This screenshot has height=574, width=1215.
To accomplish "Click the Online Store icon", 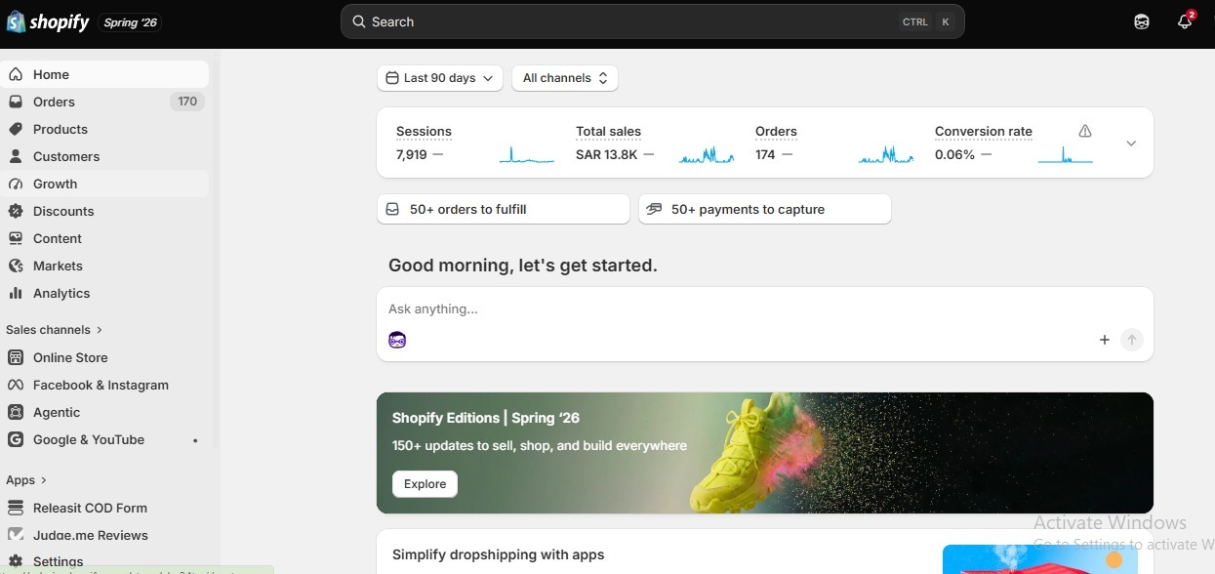I will click(x=16, y=357).
